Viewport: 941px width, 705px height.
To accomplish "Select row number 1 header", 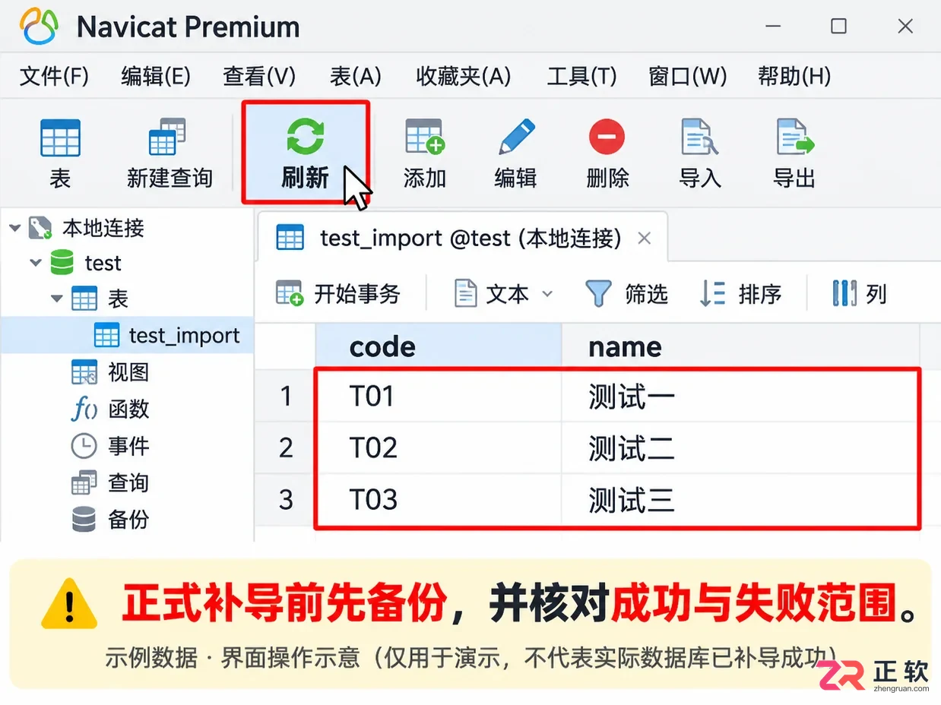I will (x=285, y=396).
